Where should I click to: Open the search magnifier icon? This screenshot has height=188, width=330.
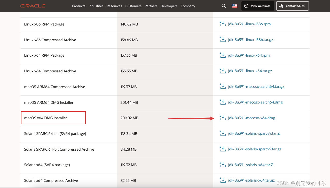coord(224,6)
